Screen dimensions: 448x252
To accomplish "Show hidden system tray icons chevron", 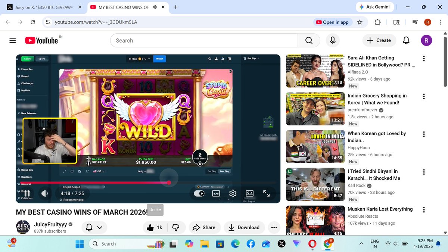I will (x=361, y=244).
